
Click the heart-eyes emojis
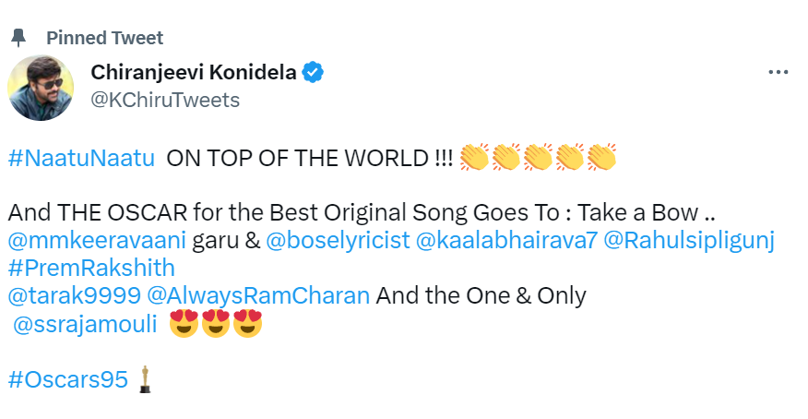pos(218,324)
